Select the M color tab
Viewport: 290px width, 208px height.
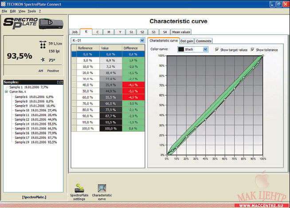pyautogui.click(x=109, y=32)
